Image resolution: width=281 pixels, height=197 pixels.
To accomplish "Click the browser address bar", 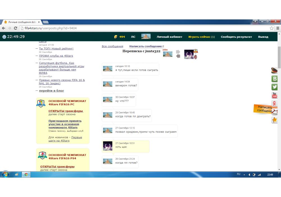I will [140, 28].
